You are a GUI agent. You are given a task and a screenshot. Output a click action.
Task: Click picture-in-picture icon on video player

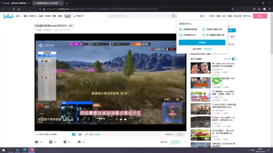[181, 97]
